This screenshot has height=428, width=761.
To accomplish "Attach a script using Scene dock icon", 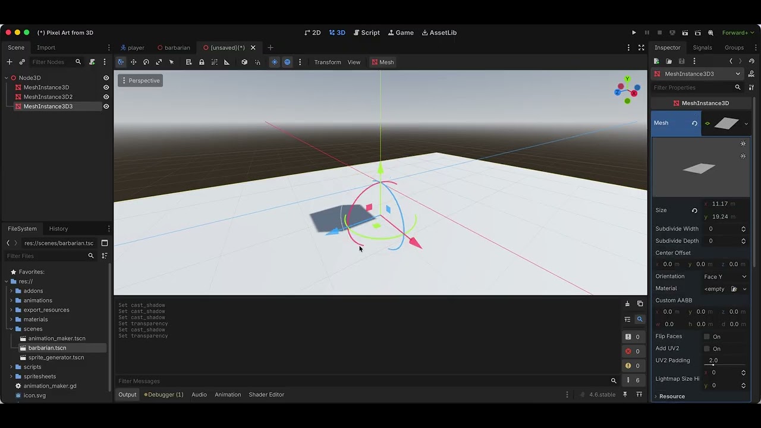I will [x=92, y=62].
